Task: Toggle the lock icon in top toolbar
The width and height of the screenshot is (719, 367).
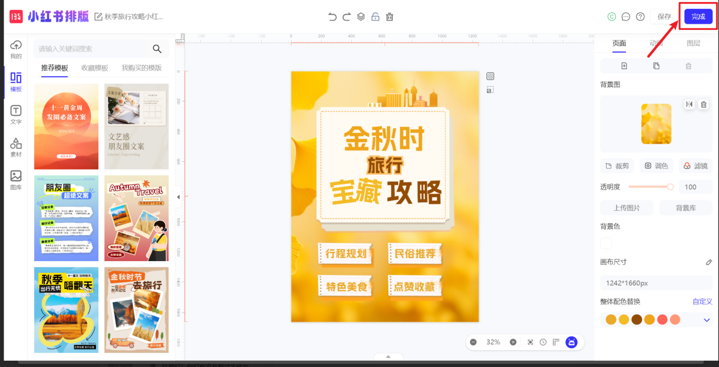Action: (x=375, y=17)
